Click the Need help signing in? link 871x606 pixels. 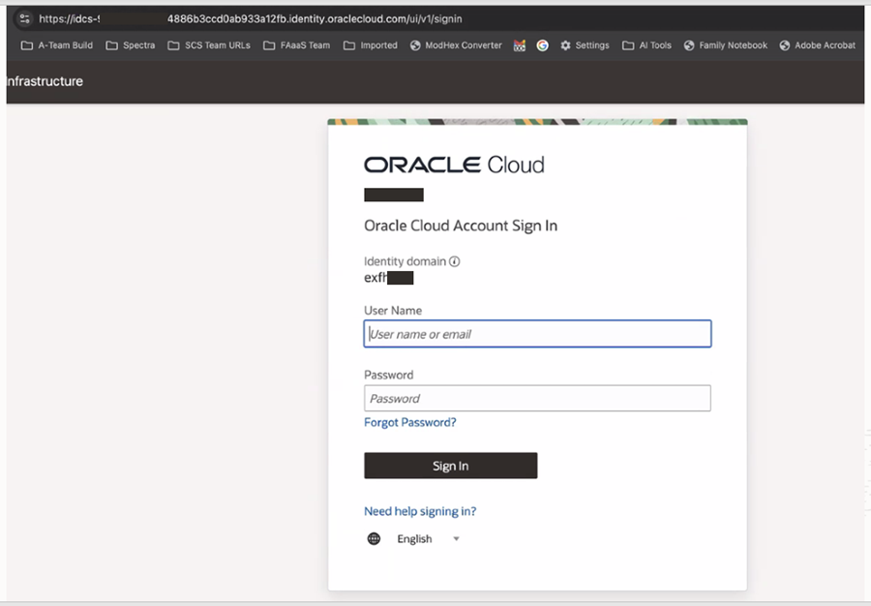tap(420, 512)
